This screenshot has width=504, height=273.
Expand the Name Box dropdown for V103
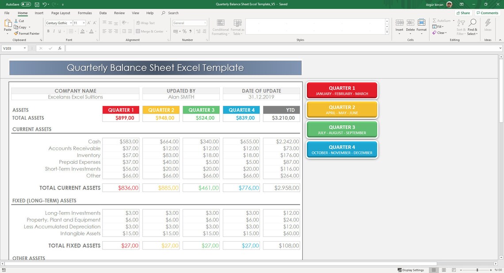coord(24,48)
